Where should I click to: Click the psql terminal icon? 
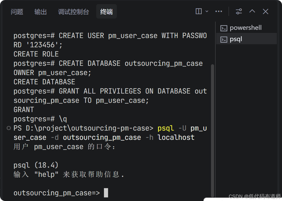pyautogui.click(x=224, y=40)
